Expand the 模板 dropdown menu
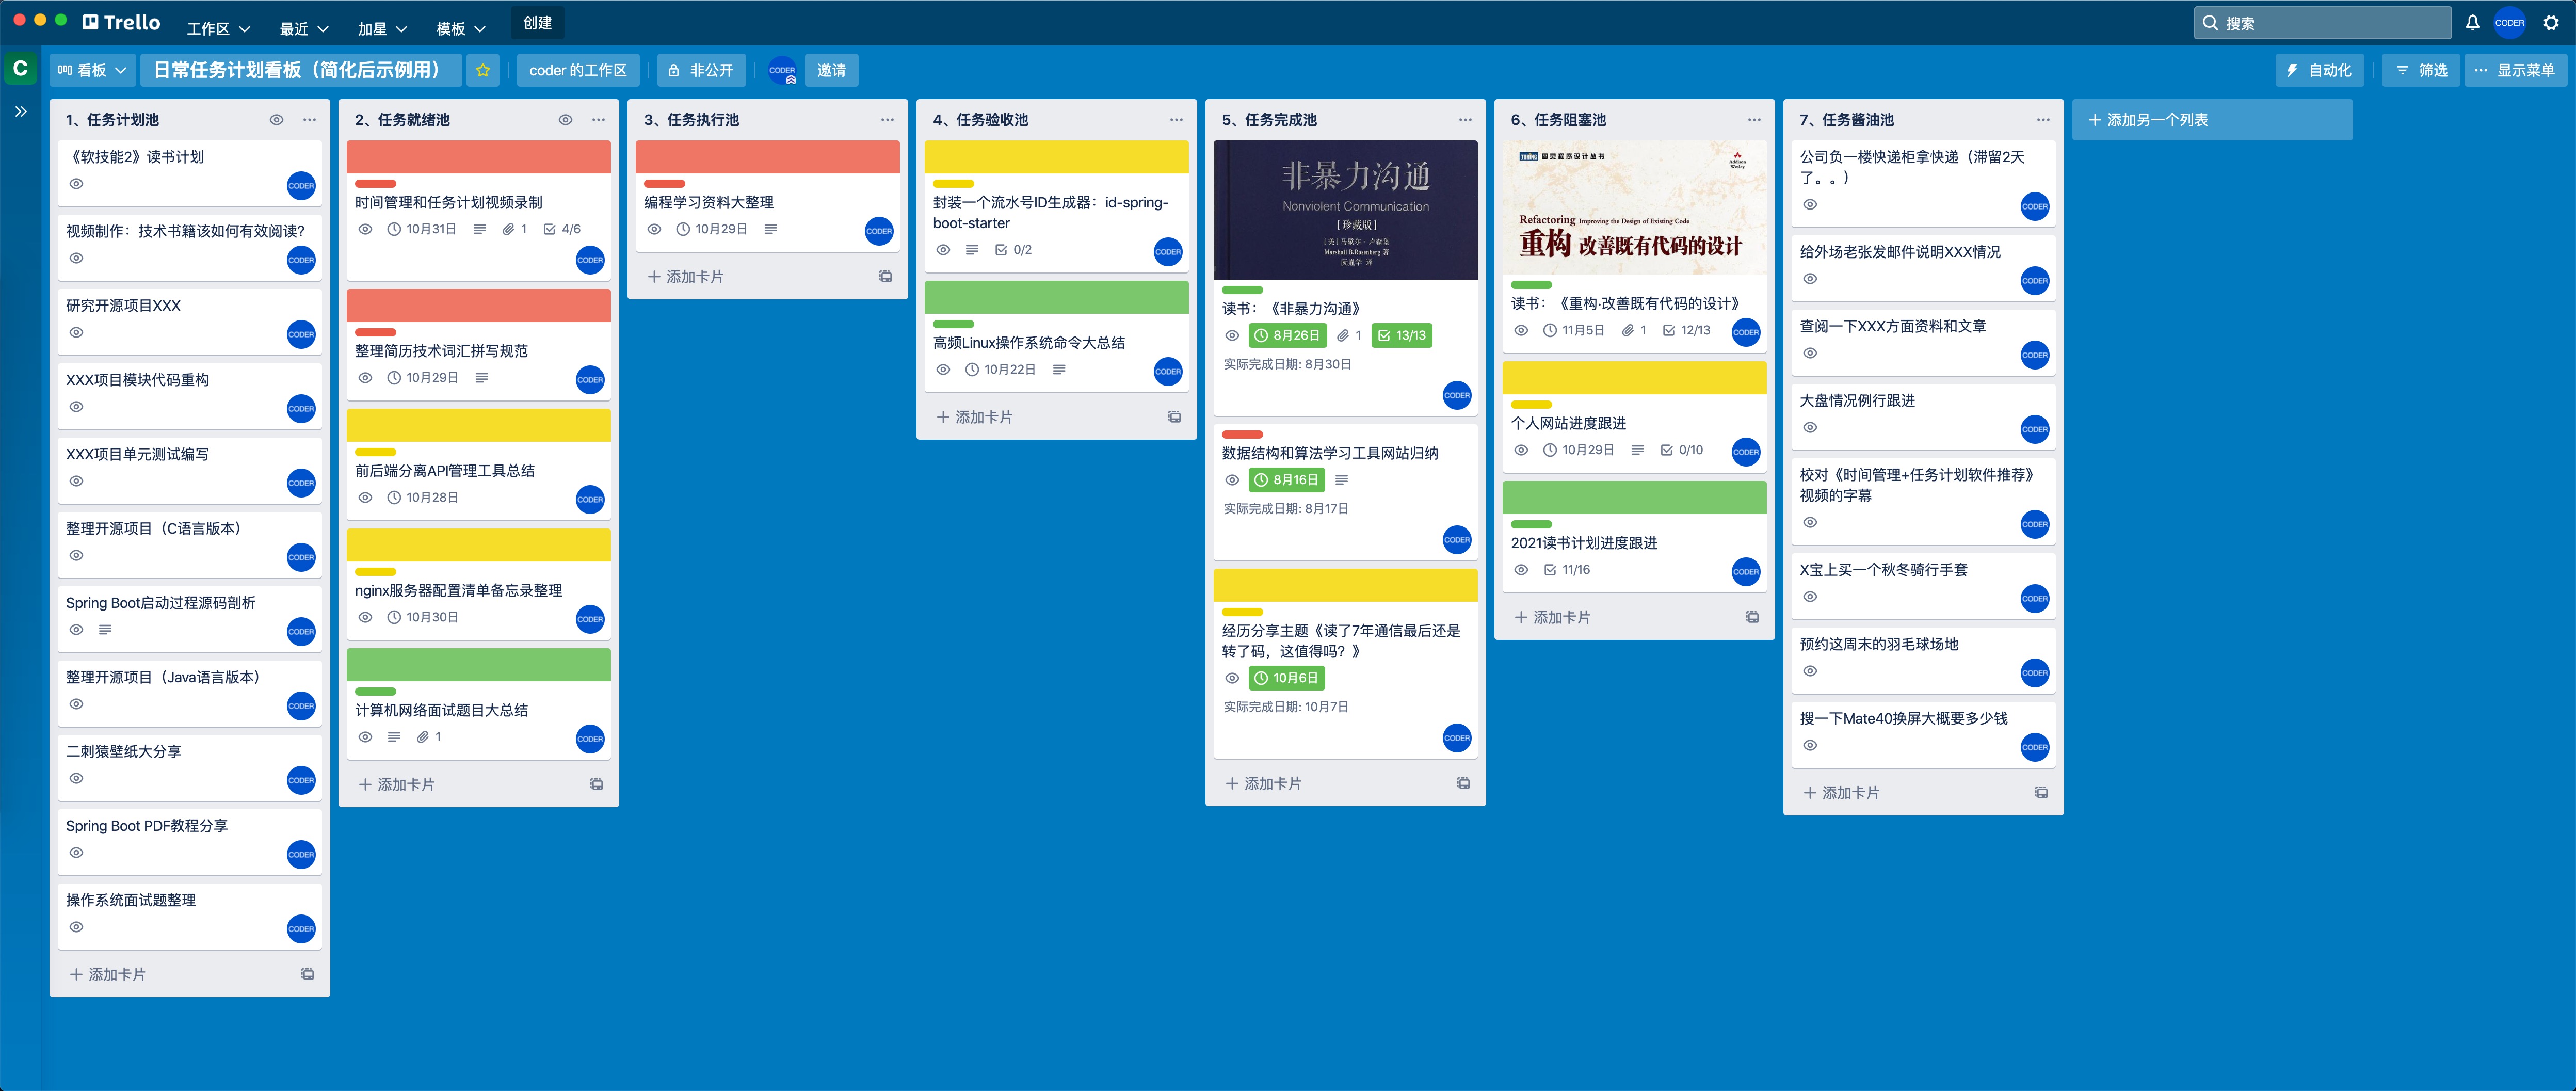 pyautogui.click(x=460, y=29)
